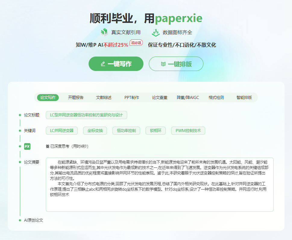Click the thesis title field LC型并网逆变器恒功率控制方案研究与设计
This screenshot has height=240, width=292.
tap(86, 115)
